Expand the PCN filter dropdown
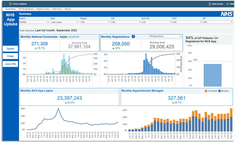 [x=187, y=22]
